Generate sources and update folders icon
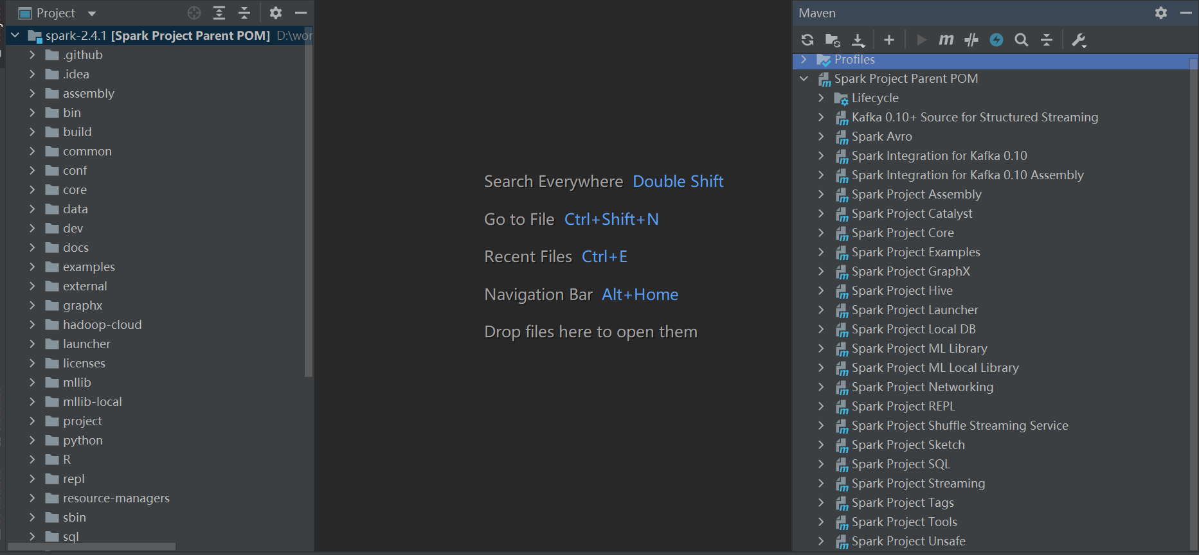Viewport: 1199px width, 555px height. (833, 40)
